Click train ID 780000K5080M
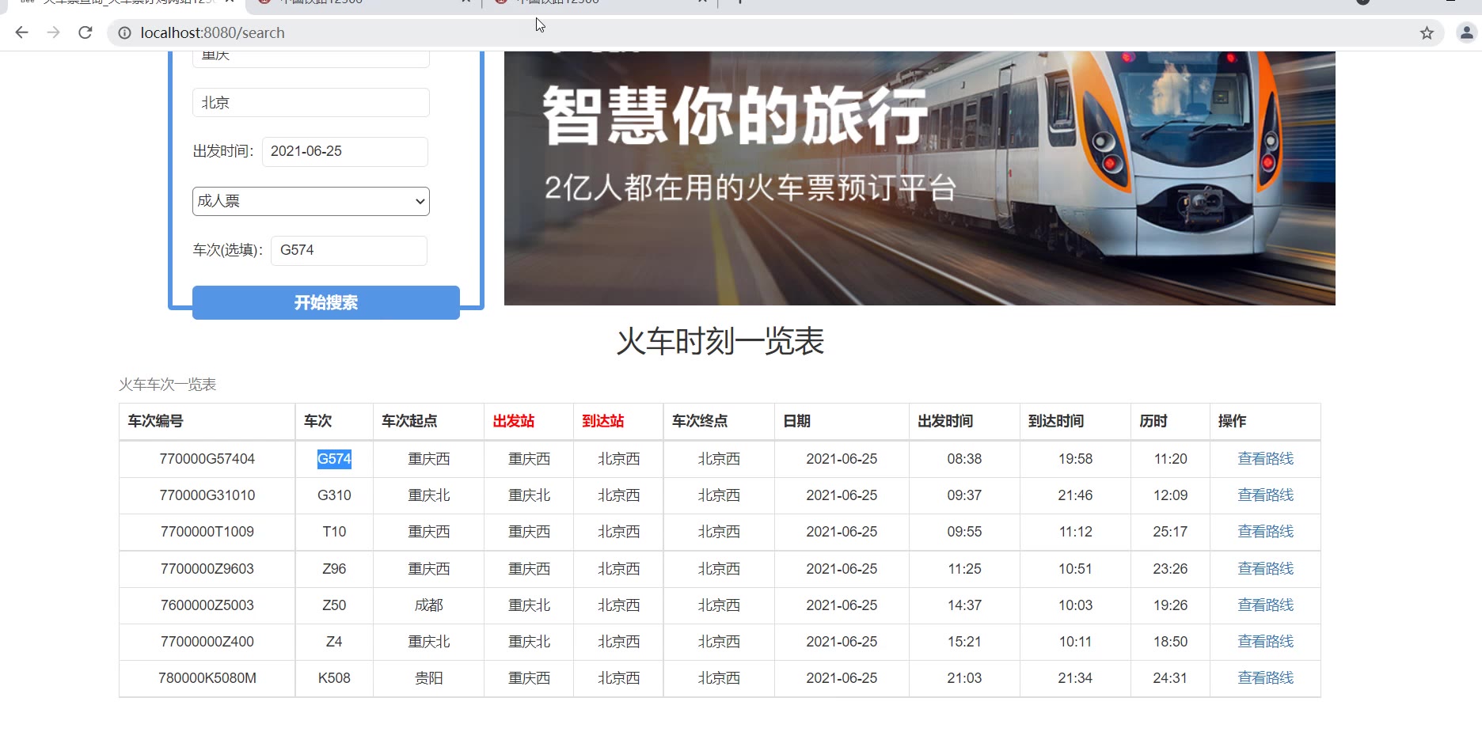Screen dimensions: 1482x747 (x=207, y=678)
